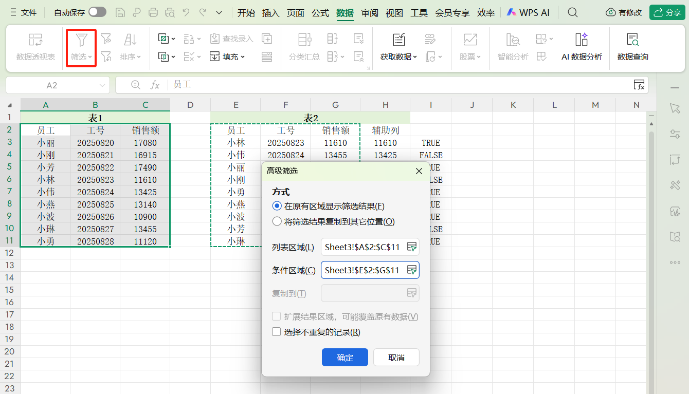Switch to the 公式 tab
689x394 pixels.
(320, 13)
